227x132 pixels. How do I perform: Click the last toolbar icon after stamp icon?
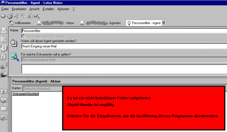tap(37, 16)
